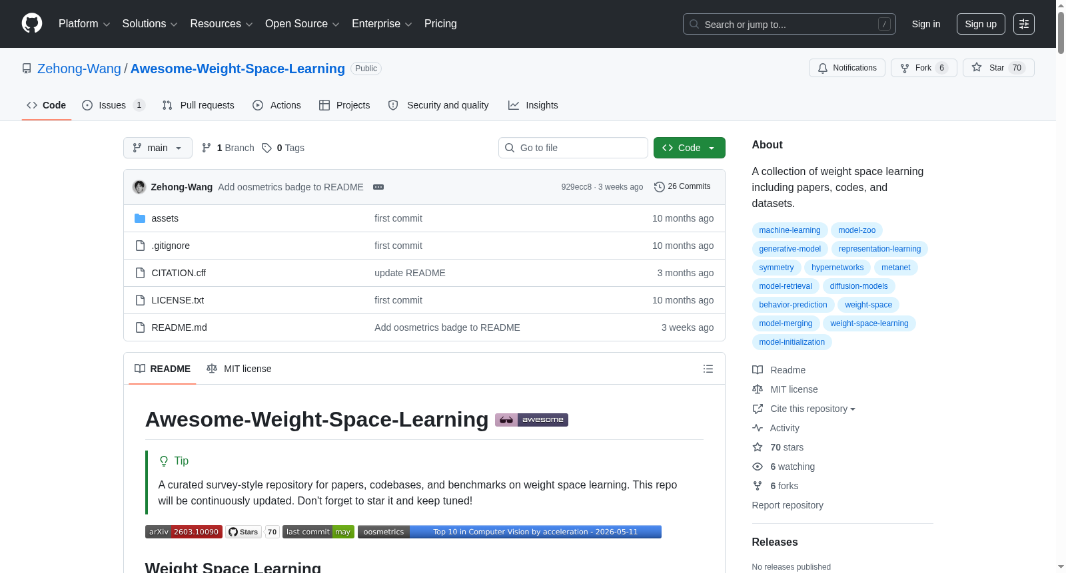Screen dimensions: 1066x573
Task: Open the hypernetworks topic tag
Action: 837,268
